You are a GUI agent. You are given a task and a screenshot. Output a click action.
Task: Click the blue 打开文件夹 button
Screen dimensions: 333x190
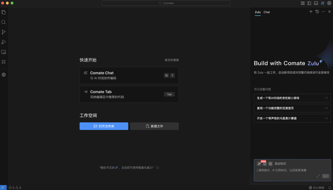tap(104, 126)
